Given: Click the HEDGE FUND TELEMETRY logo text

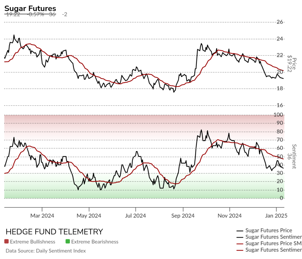Looking at the screenshot, I should click(54, 232).
